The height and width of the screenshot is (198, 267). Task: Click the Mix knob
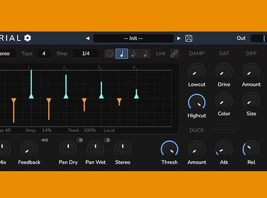(2, 150)
